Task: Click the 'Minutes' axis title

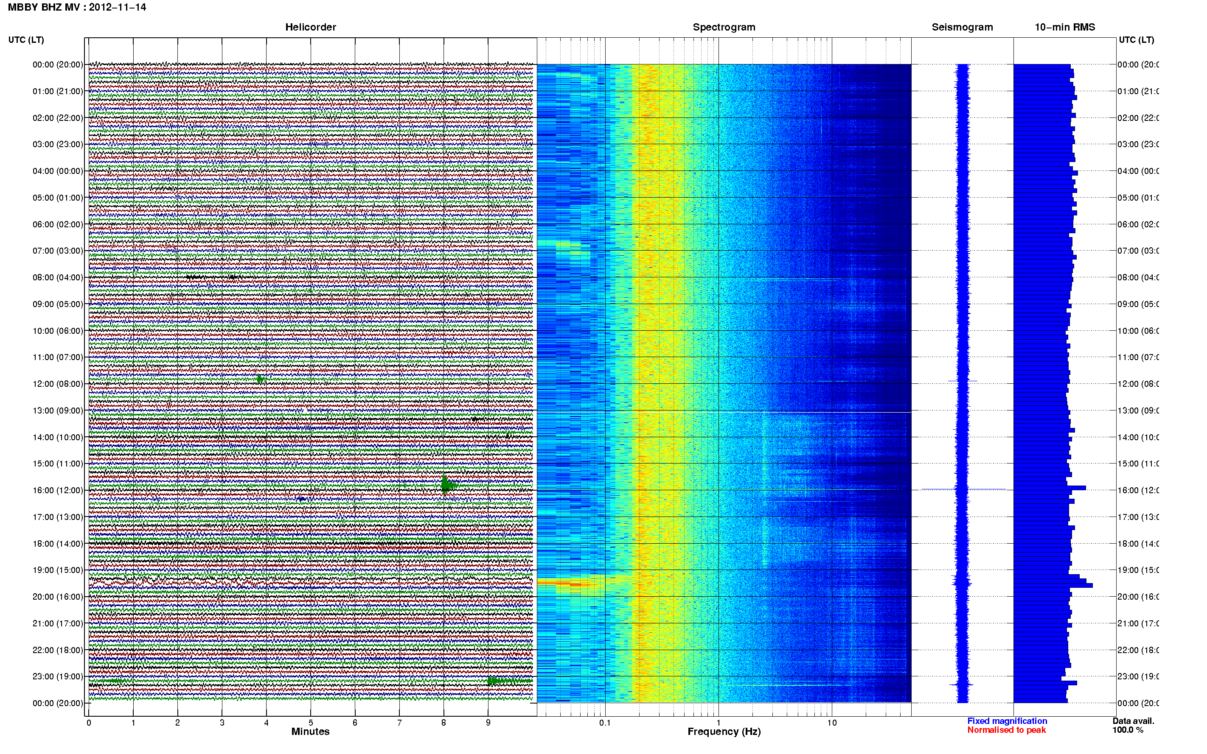Action: point(310,732)
